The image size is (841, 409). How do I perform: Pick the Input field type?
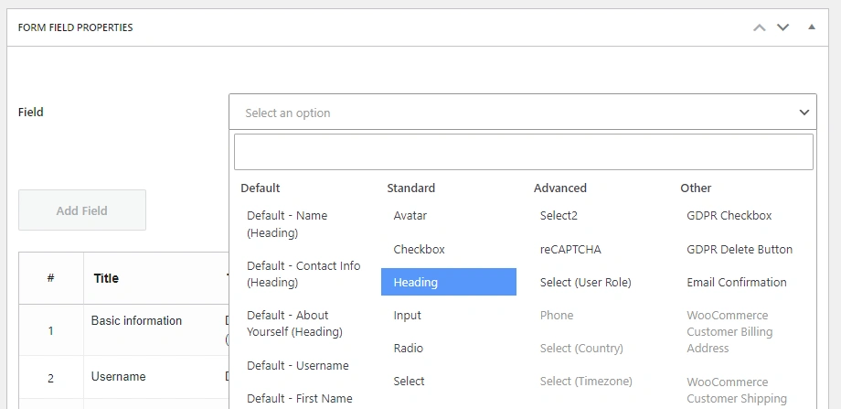[408, 315]
